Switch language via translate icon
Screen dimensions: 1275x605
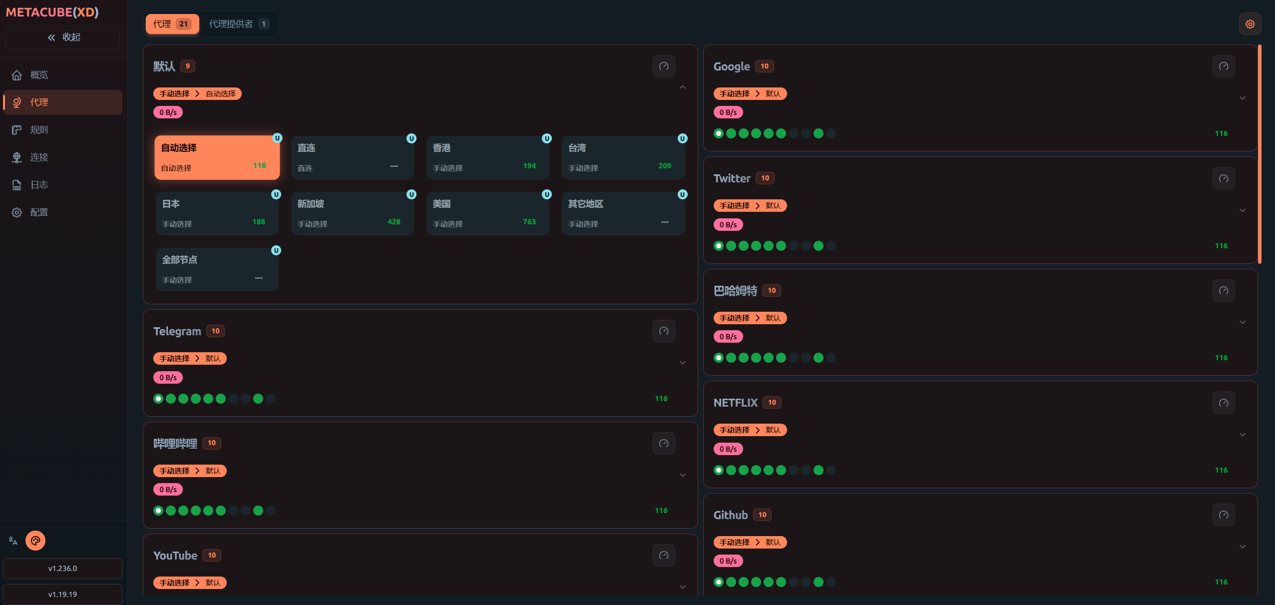pyautogui.click(x=13, y=541)
